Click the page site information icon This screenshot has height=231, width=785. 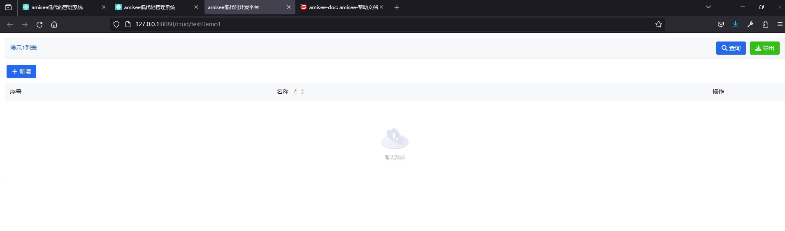click(x=128, y=24)
